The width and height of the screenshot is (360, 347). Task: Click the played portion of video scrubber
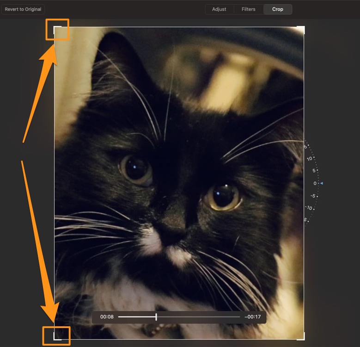(137, 316)
